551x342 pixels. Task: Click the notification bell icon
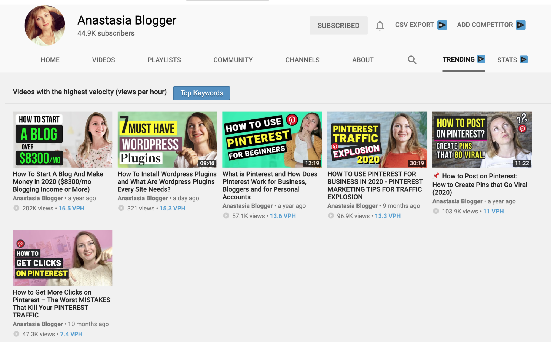coord(380,25)
